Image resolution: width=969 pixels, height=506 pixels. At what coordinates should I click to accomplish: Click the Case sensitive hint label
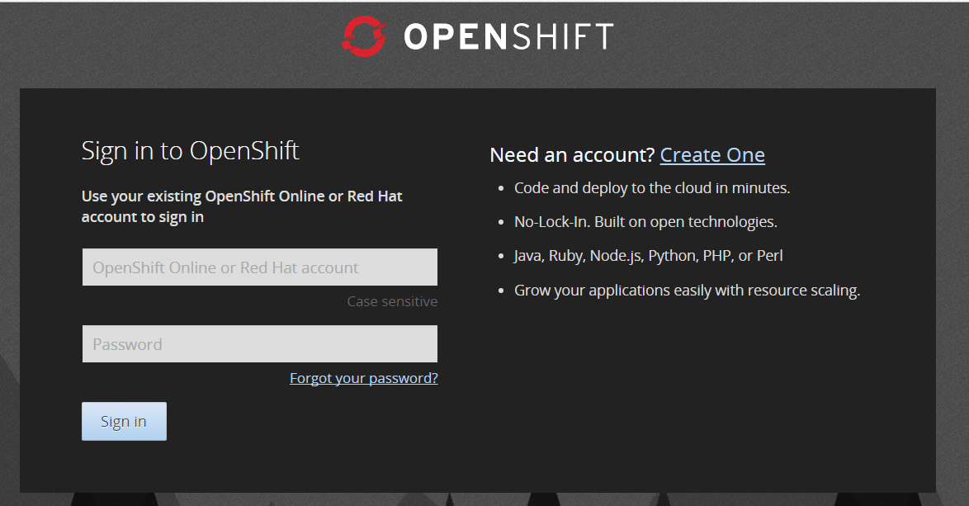pyautogui.click(x=392, y=301)
